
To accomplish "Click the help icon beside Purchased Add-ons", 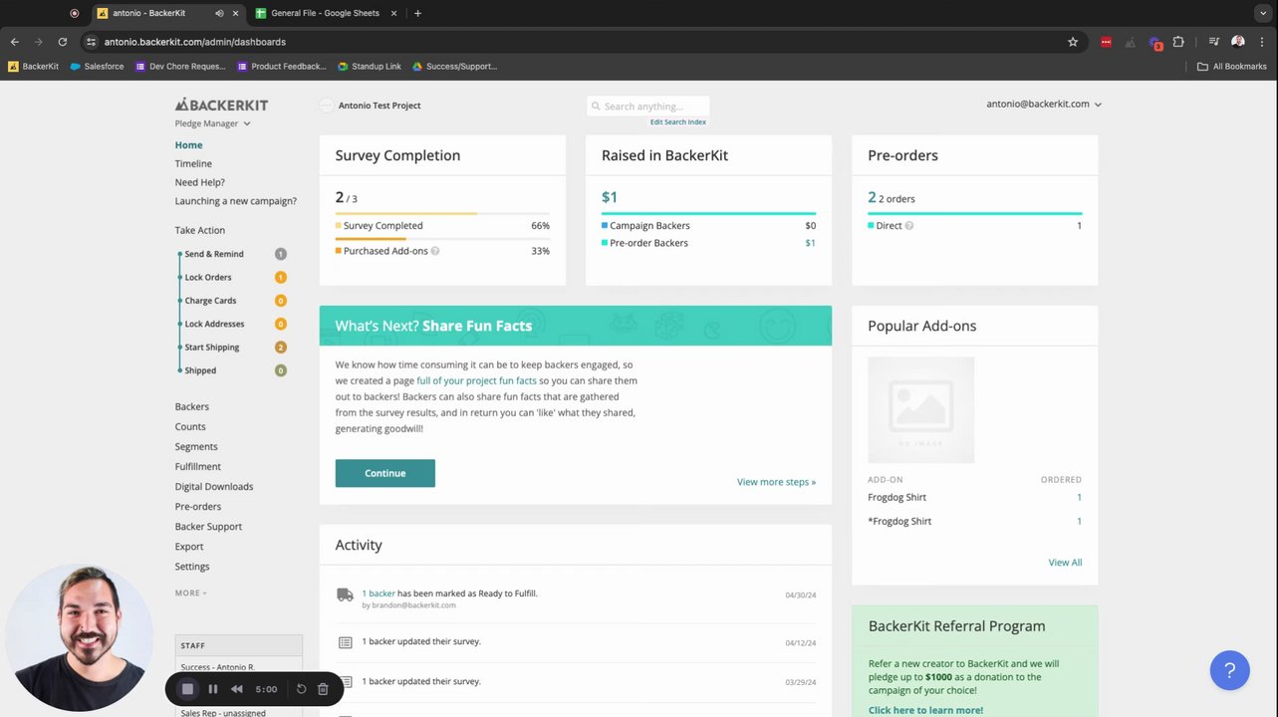I will [x=435, y=251].
